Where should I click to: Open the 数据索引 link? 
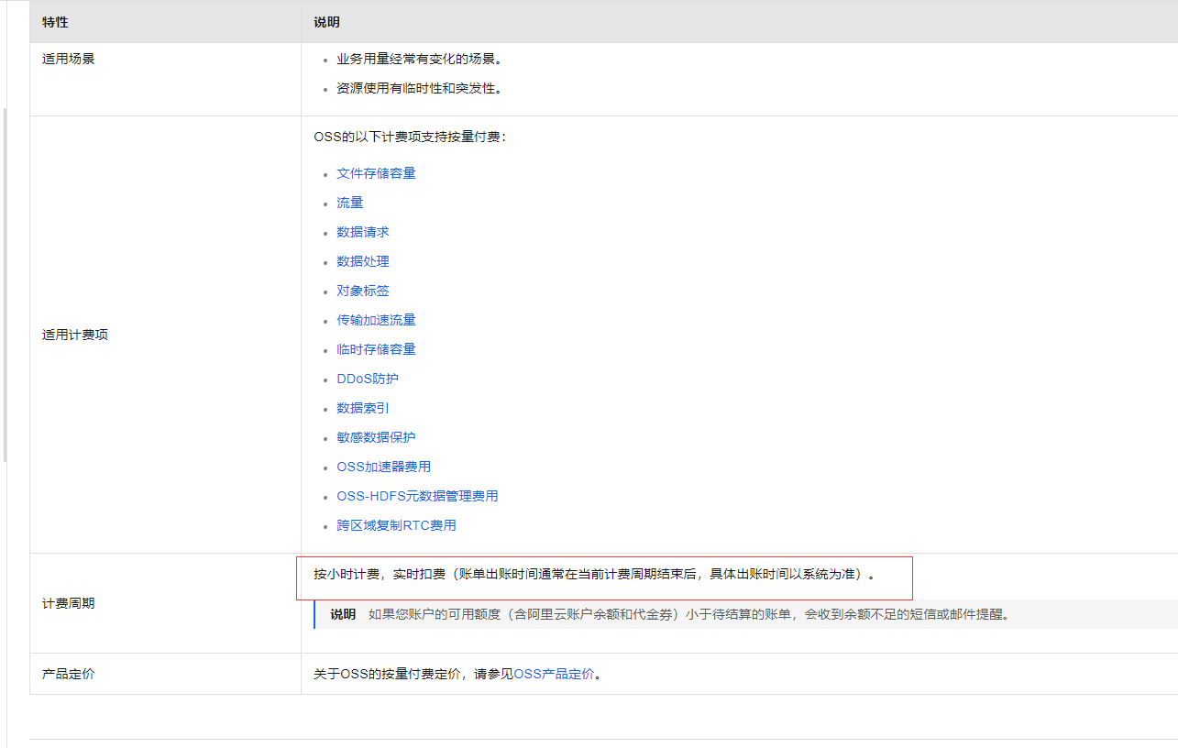pyautogui.click(x=362, y=408)
